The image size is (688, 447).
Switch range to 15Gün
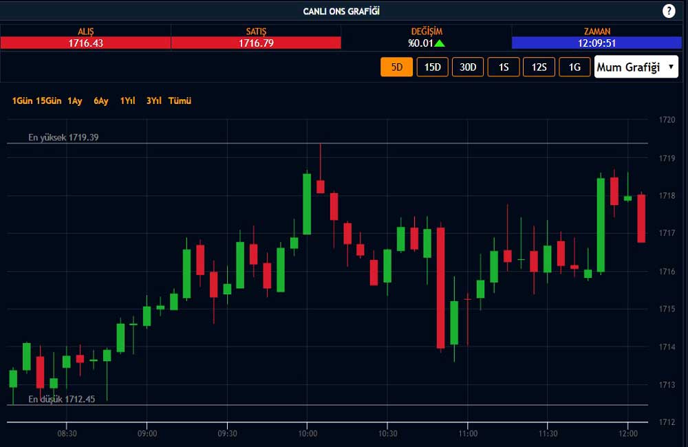point(49,101)
